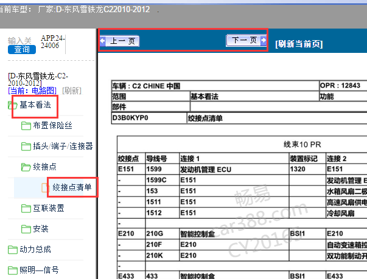Screen dimensions: 367x279
Task: Click the 冷却风扇 cell
Action: [347, 213]
